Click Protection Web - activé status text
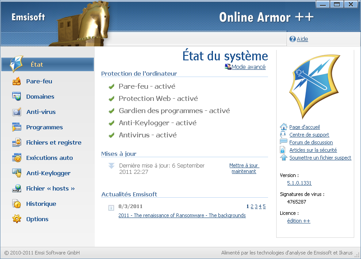This screenshot has height=259, width=361. click(x=158, y=99)
